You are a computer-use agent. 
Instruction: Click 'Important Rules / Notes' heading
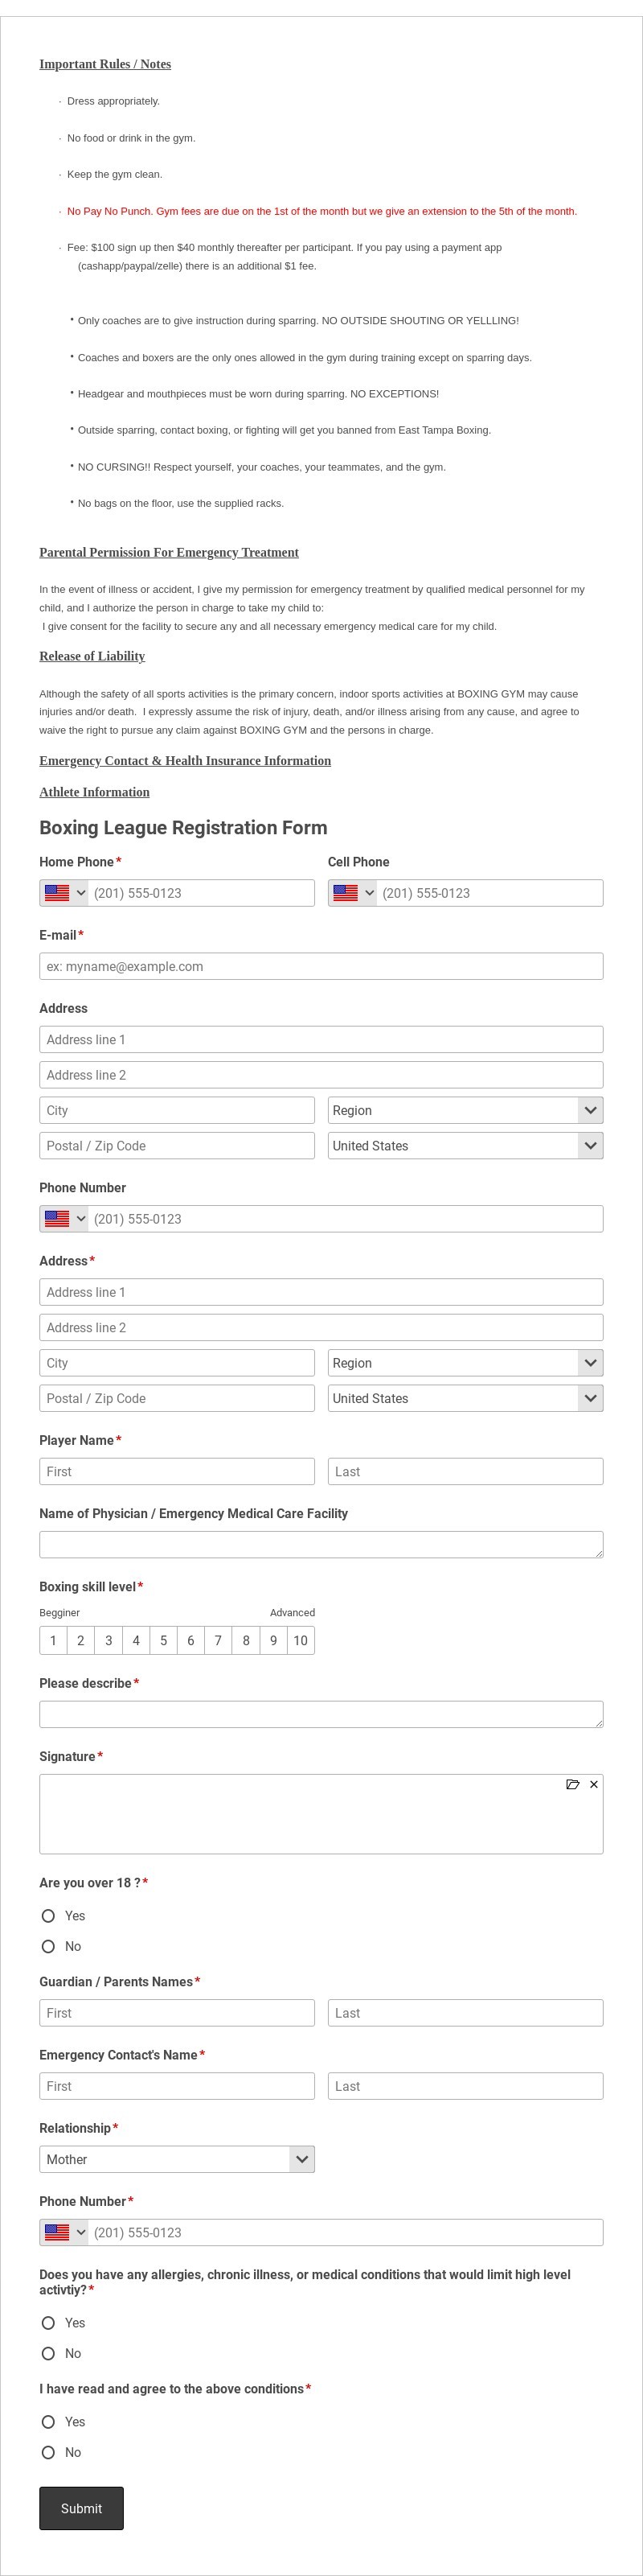tap(104, 64)
